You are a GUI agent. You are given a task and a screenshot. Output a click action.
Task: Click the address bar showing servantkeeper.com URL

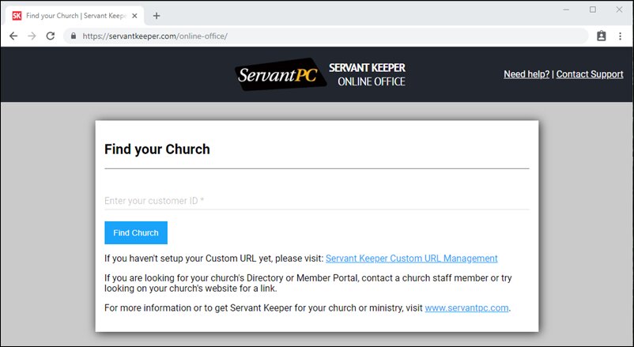316,36
